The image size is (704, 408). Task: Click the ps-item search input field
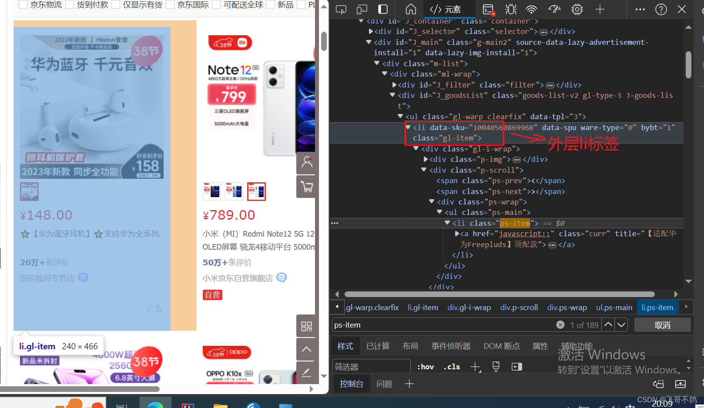(444, 325)
